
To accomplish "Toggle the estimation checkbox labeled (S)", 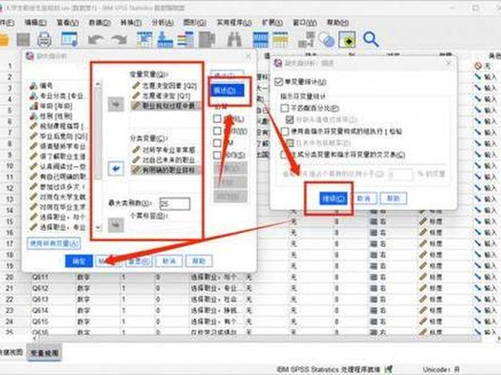I will coord(217,155).
